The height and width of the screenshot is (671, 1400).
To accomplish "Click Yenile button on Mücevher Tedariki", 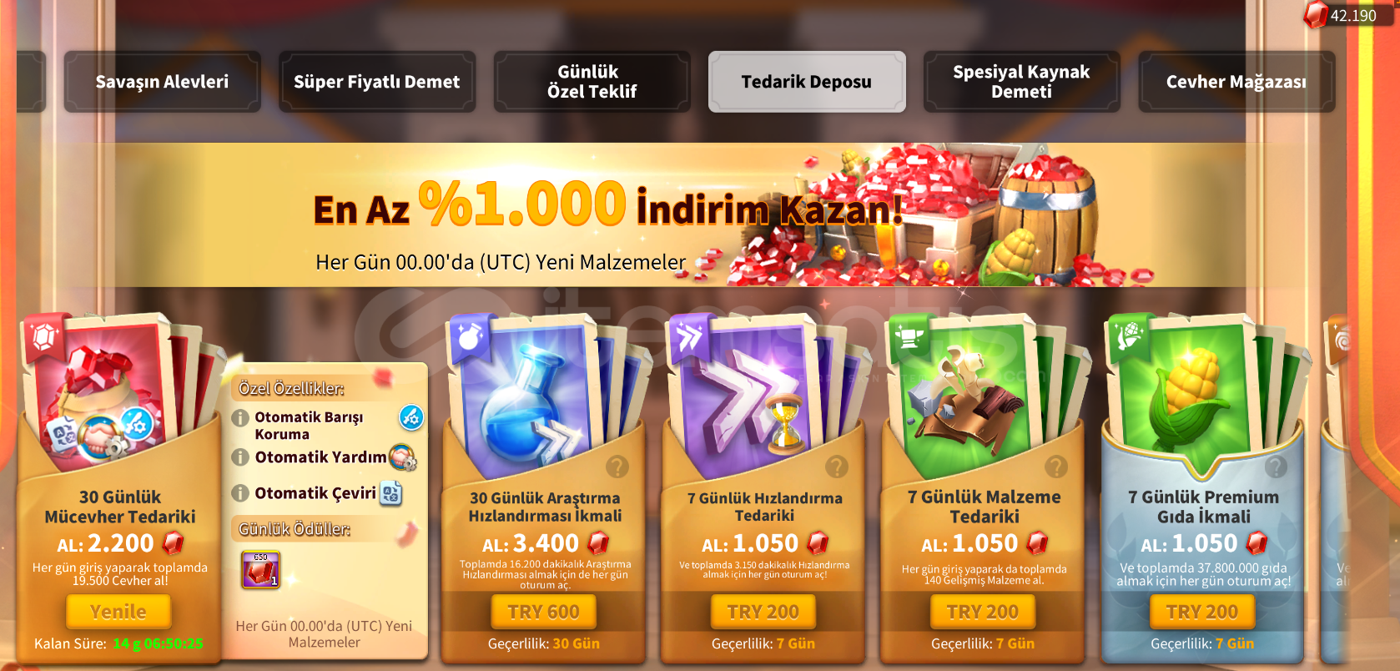I will pos(118,612).
